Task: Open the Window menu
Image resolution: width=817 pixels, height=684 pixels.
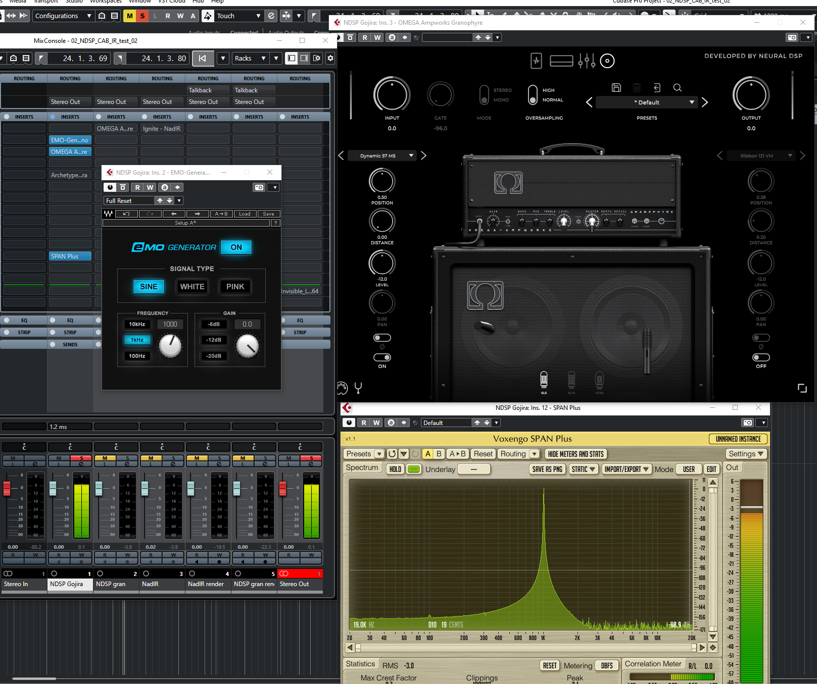Action: click(x=140, y=2)
